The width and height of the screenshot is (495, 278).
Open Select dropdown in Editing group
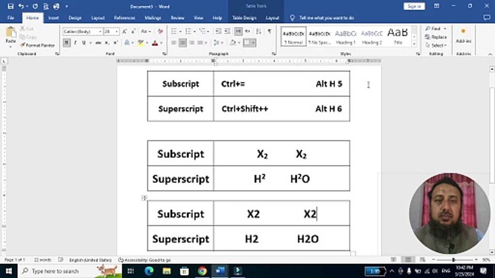[x=436, y=45]
